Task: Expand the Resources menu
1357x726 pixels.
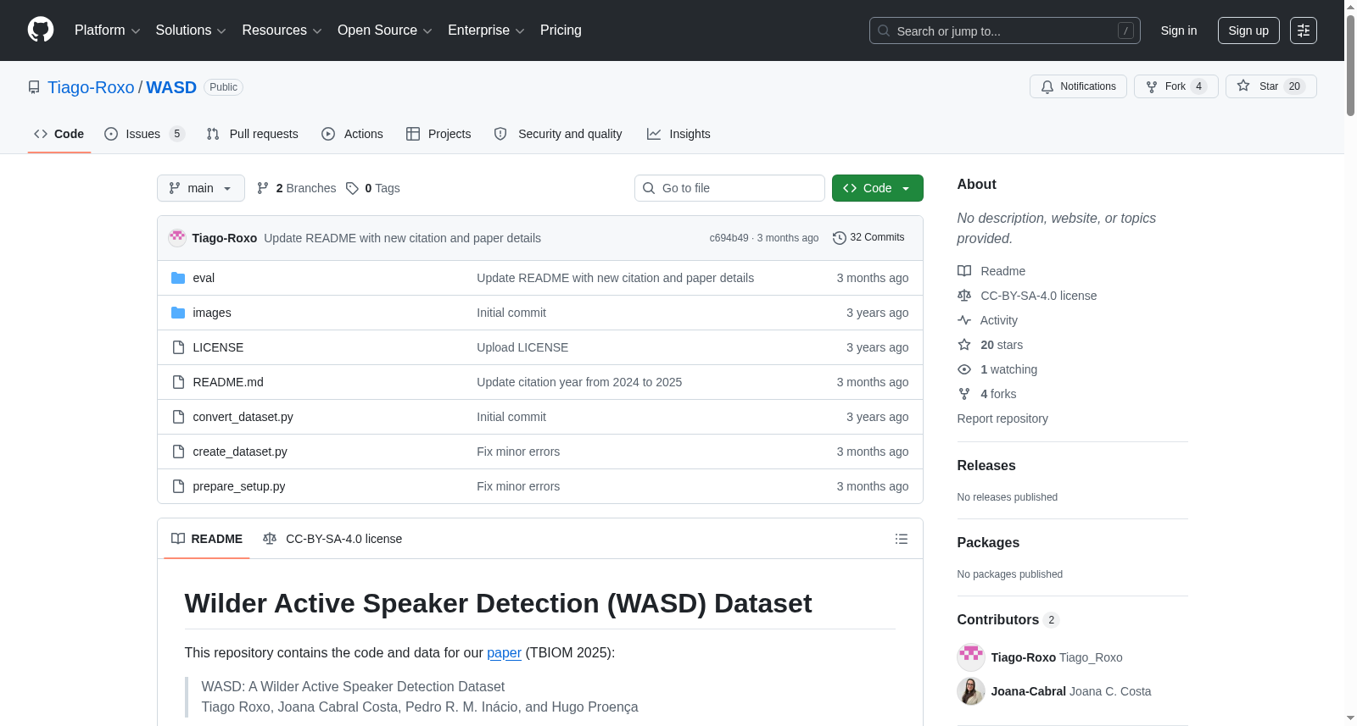Action: point(282,30)
